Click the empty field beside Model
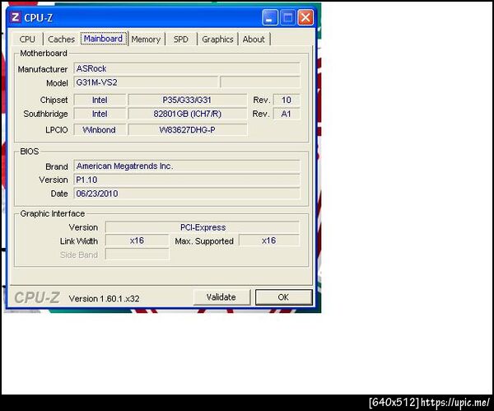 pos(260,82)
